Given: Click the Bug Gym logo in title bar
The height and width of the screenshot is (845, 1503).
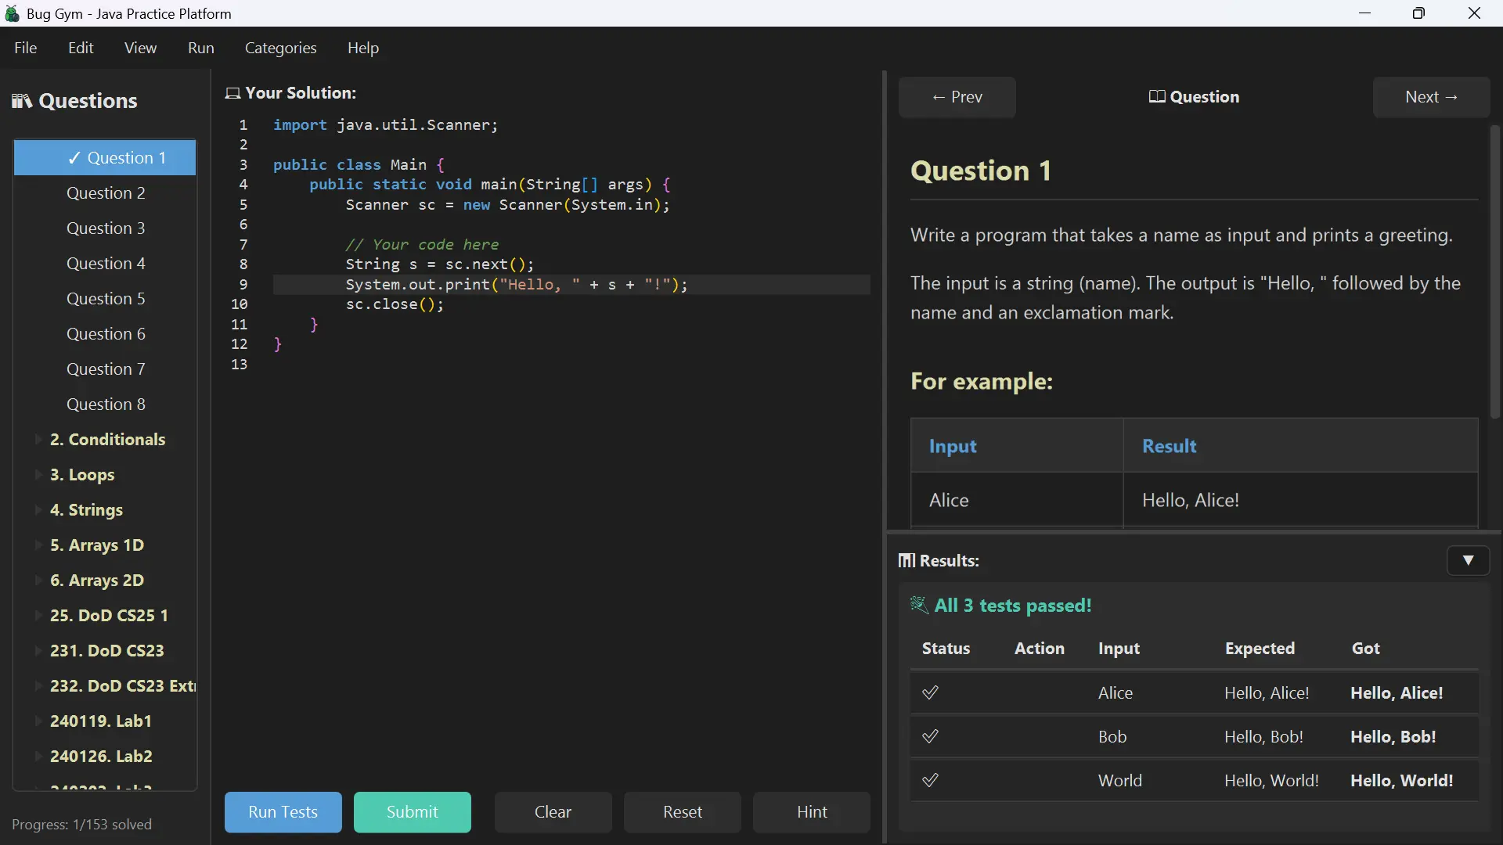Looking at the screenshot, I should [x=13, y=13].
